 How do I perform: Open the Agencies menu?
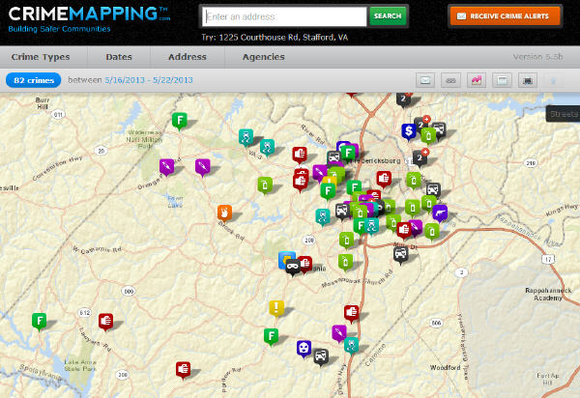[x=263, y=57]
